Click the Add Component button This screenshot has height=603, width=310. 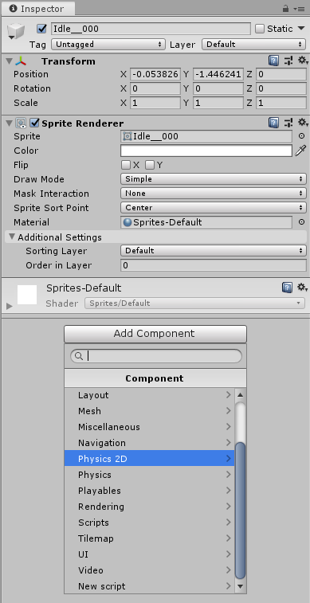(155, 334)
